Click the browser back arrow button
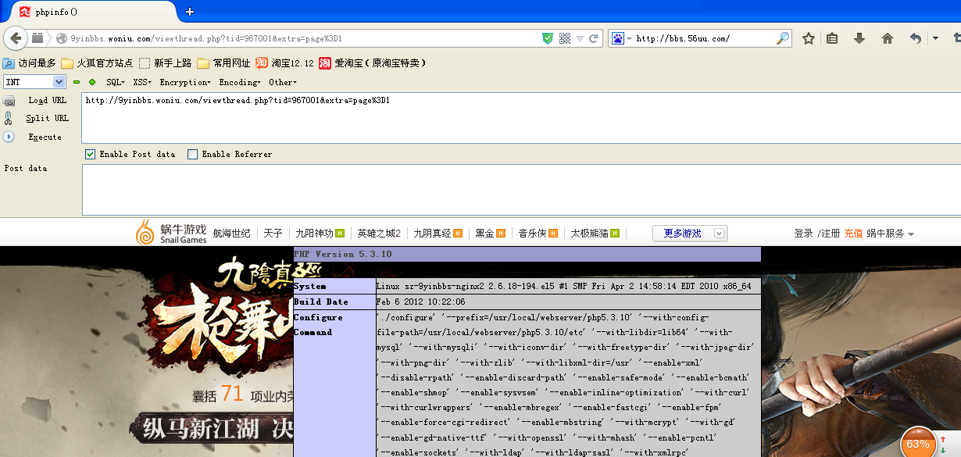 click(15, 38)
